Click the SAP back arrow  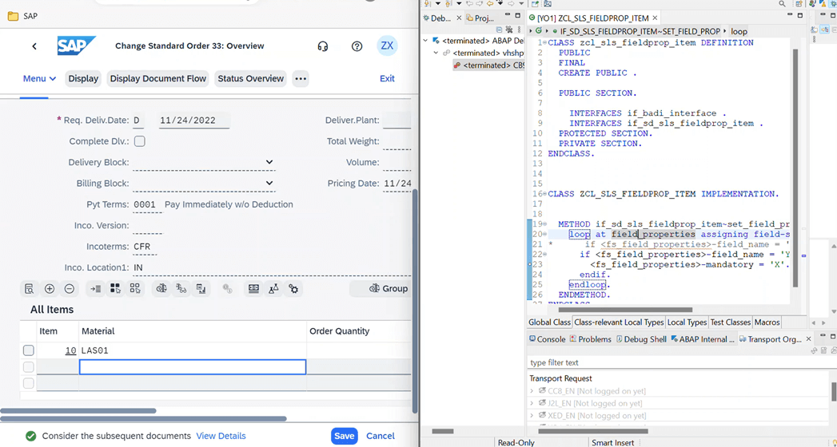tap(34, 46)
